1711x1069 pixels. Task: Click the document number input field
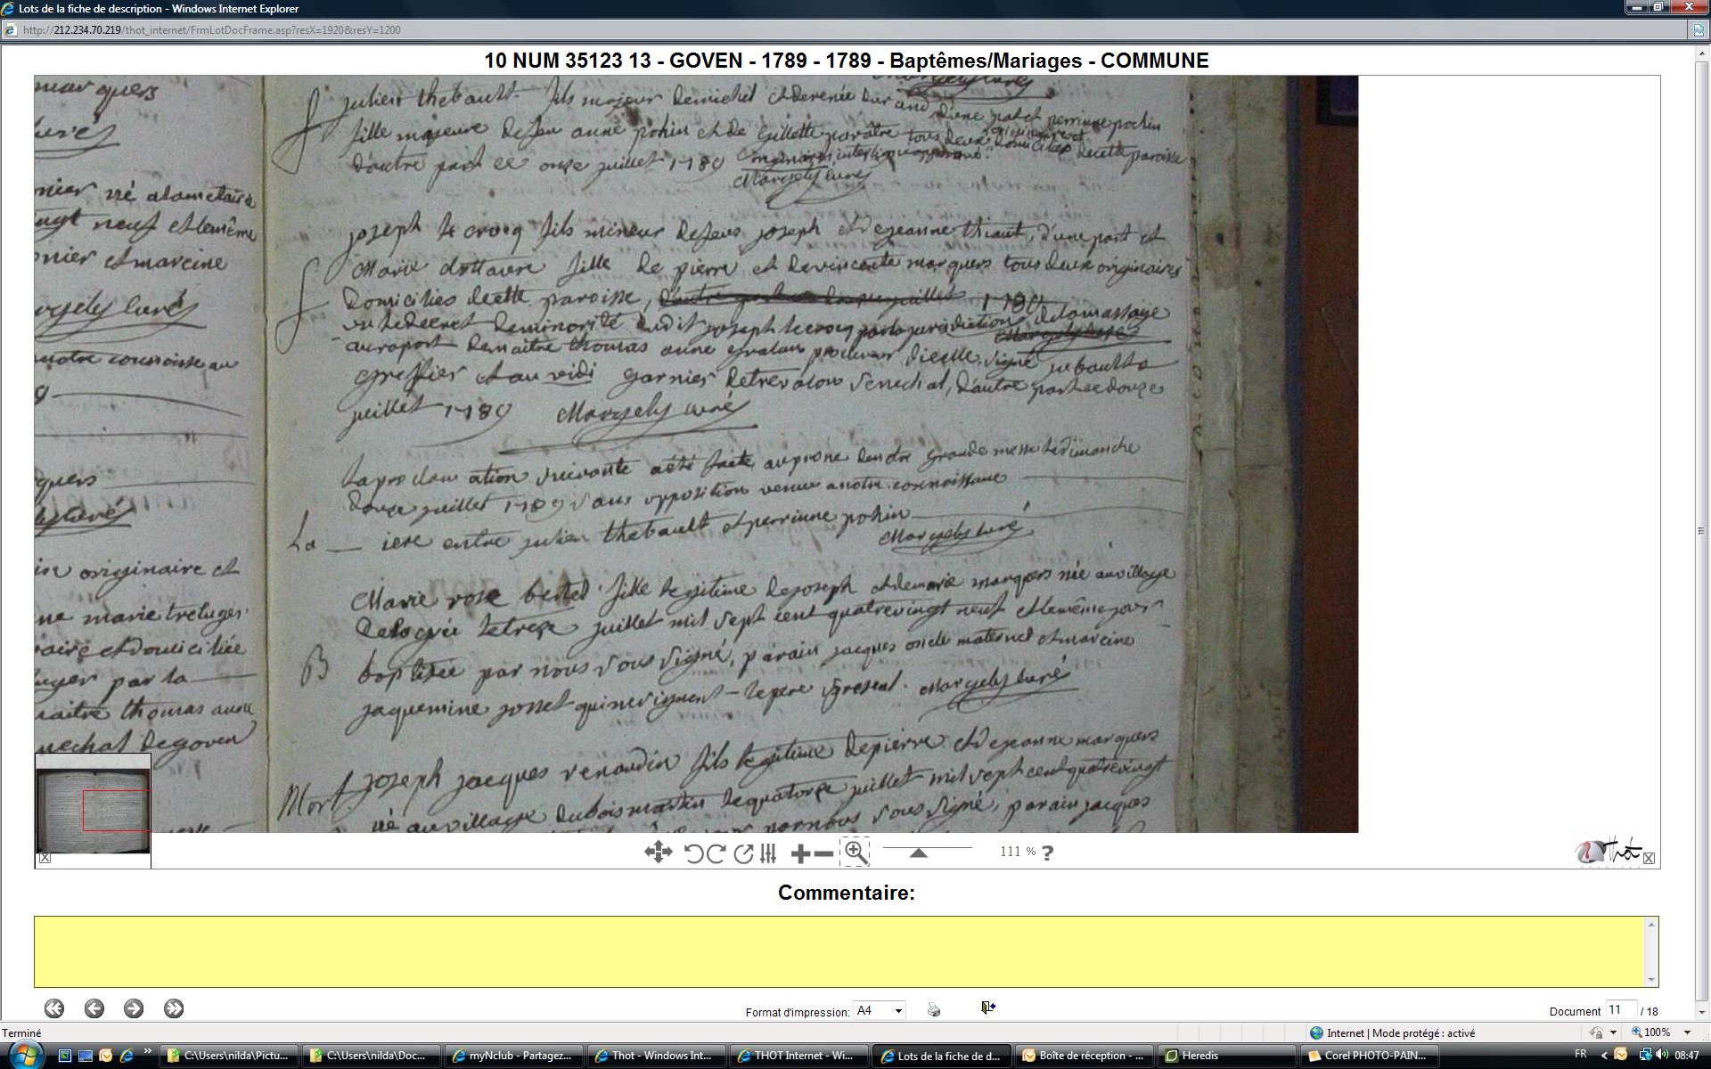click(x=1620, y=1010)
